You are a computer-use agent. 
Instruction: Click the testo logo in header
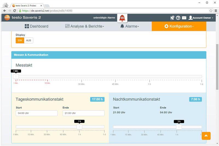pos(7,18)
